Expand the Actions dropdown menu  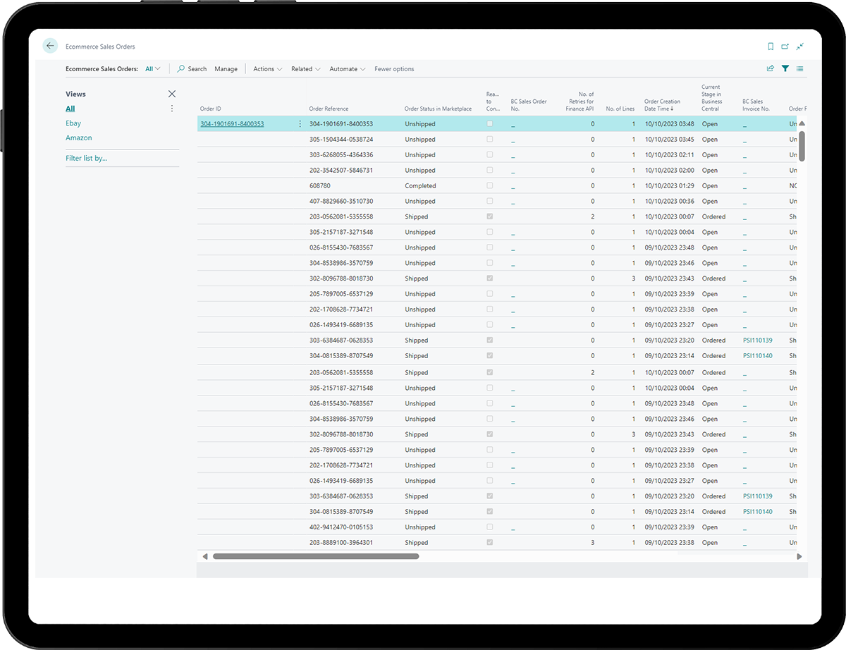pyautogui.click(x=267, y=69)
